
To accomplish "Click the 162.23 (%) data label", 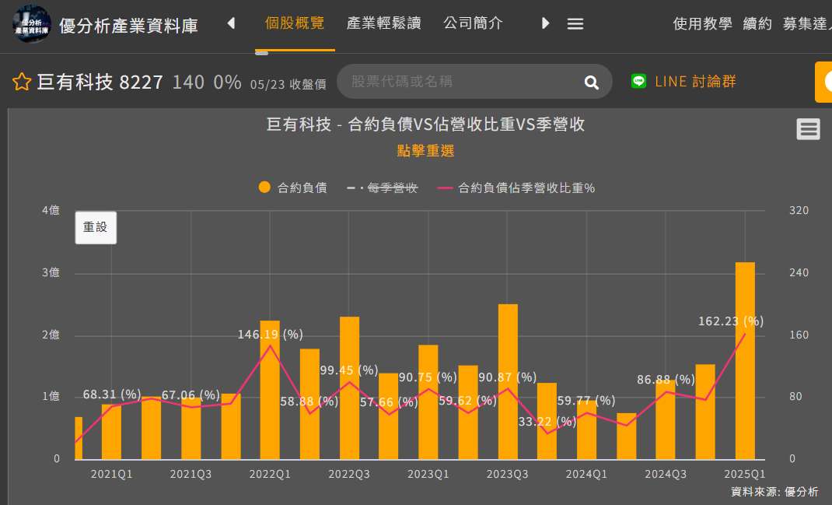I will pos(731,321).
